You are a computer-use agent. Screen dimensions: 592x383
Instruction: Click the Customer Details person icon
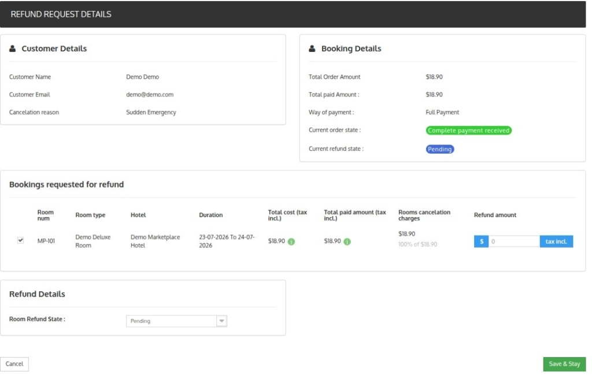pos(13,49)
